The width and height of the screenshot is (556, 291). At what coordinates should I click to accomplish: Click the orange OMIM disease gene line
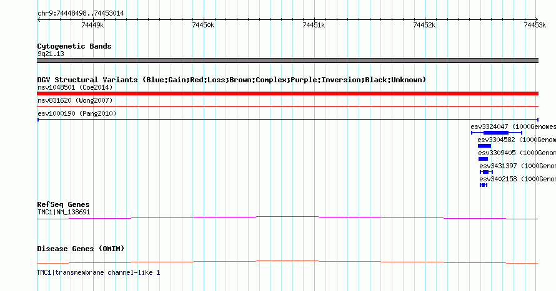(287, 262)
